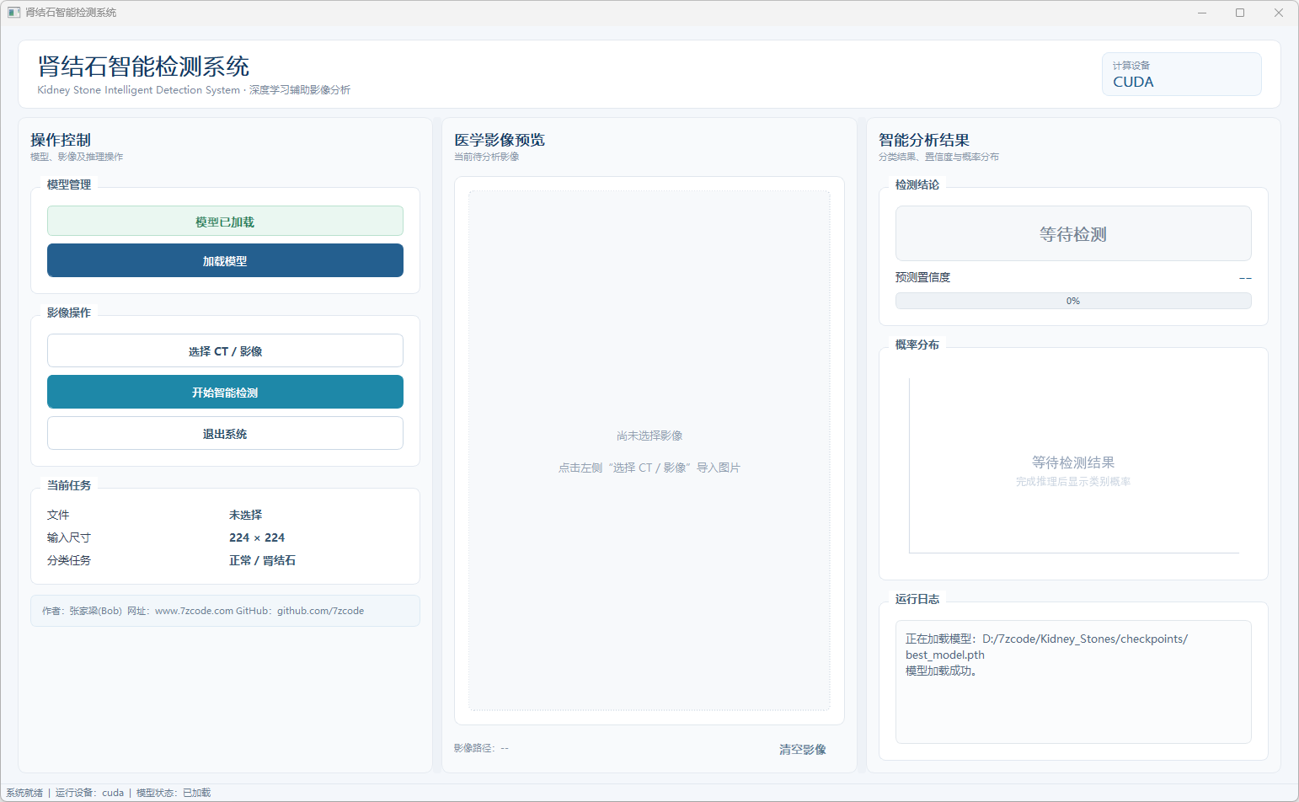Minimize the application window
This screenshot has height=802, width=1299.
click(1201, 13)
